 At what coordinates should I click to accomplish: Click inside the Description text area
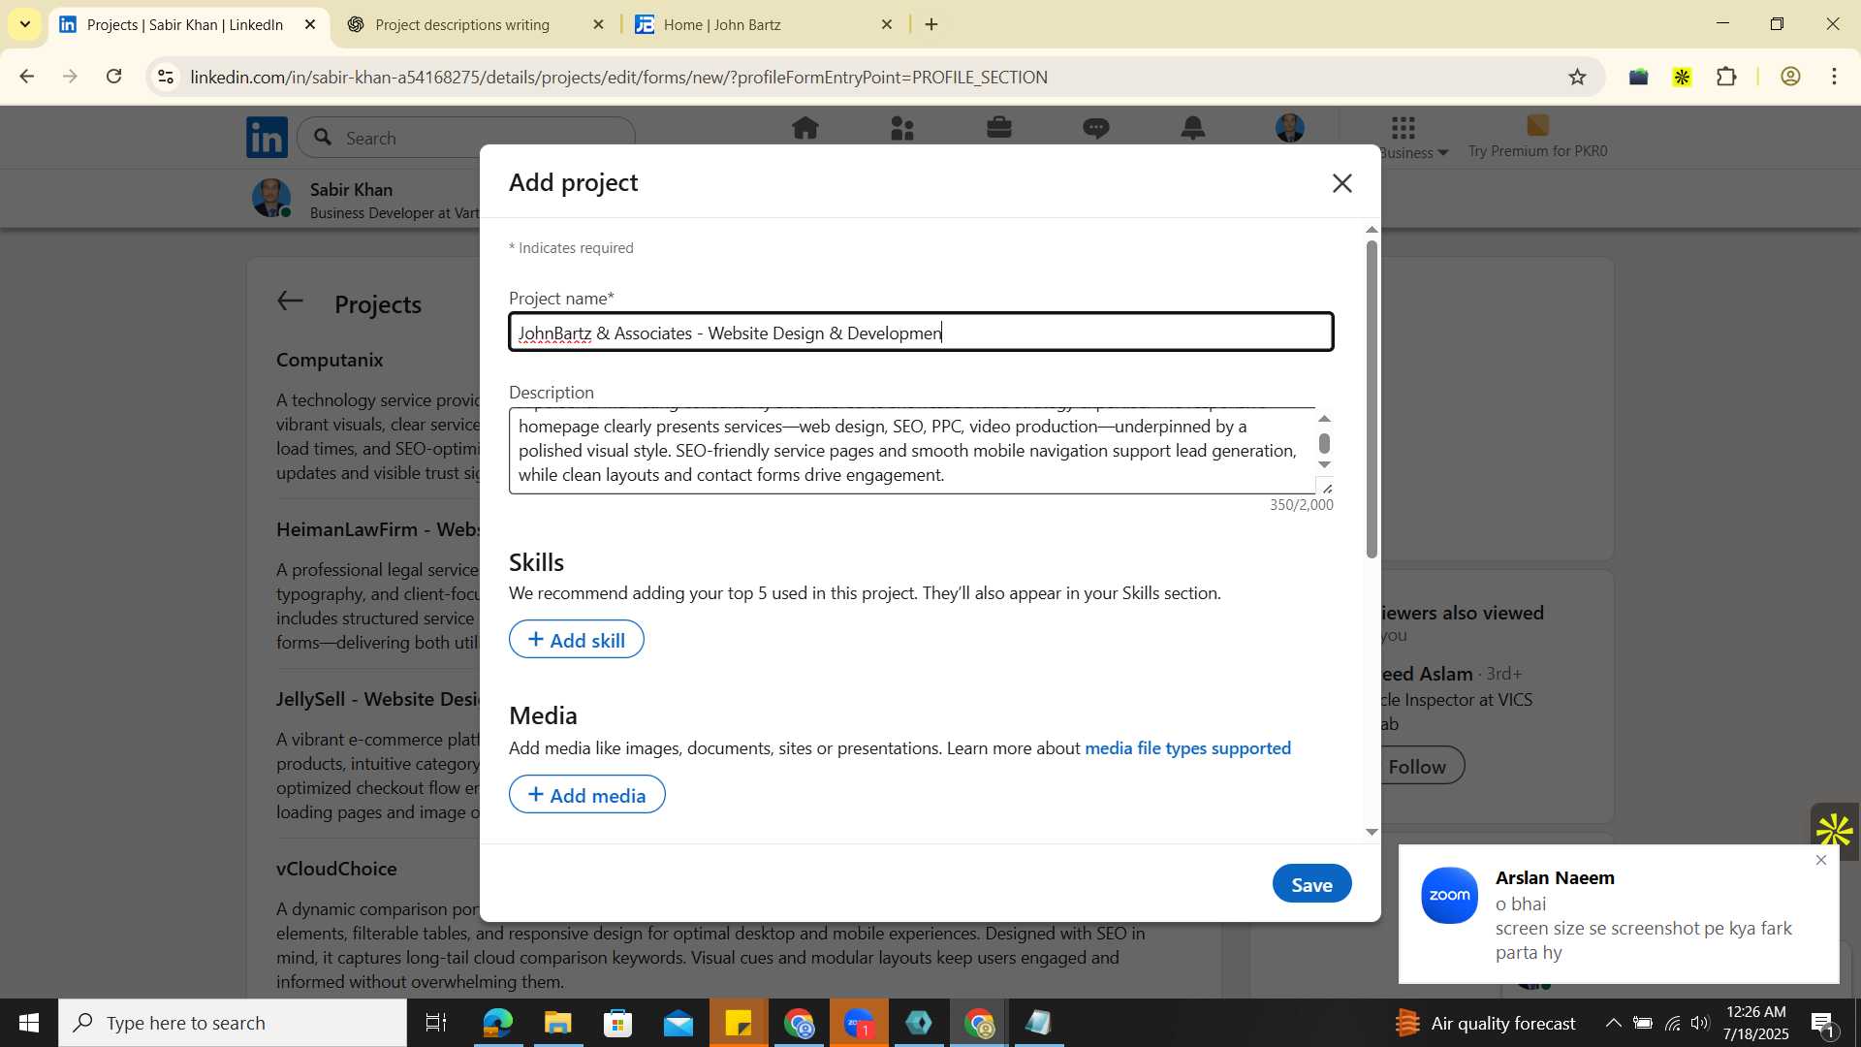(x=911, y=451)
